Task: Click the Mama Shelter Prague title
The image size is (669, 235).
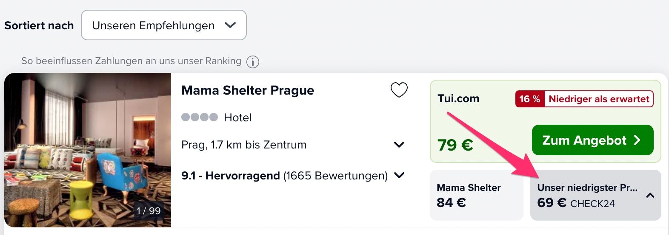Action: point(248,90)
